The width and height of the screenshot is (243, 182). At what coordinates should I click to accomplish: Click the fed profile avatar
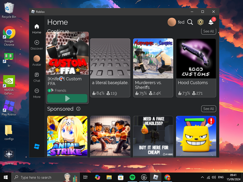(x=172, y=22)
